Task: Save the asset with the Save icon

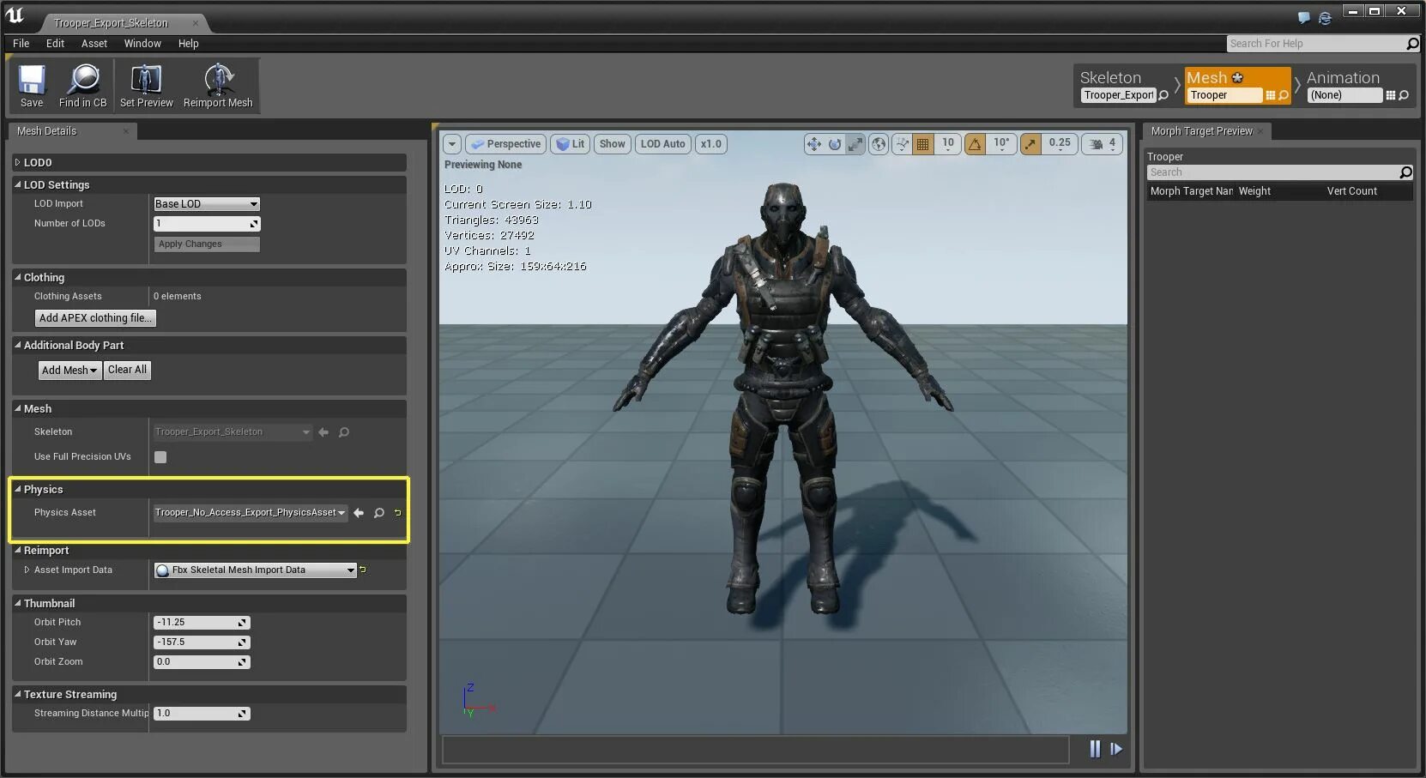Action: tap(32, 86)
